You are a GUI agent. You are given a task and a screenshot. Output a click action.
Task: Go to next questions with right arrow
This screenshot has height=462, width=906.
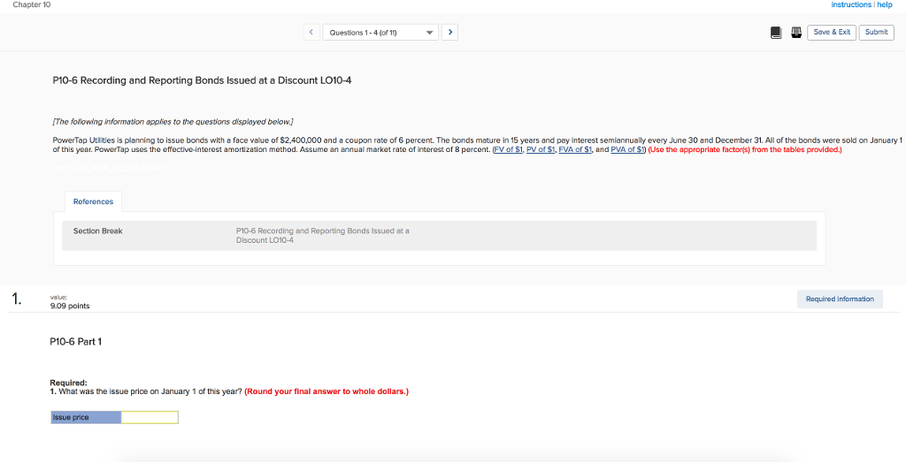tap(449, 33)
